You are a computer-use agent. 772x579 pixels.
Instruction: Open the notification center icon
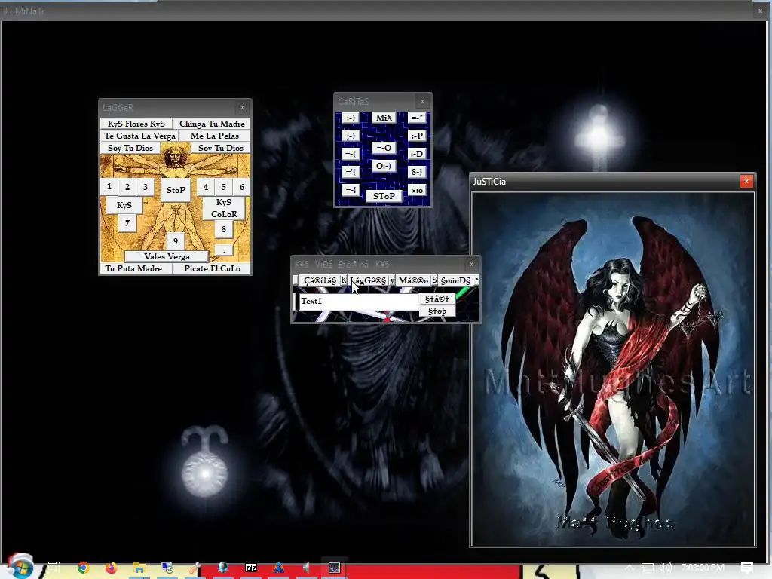pos(747,567)
